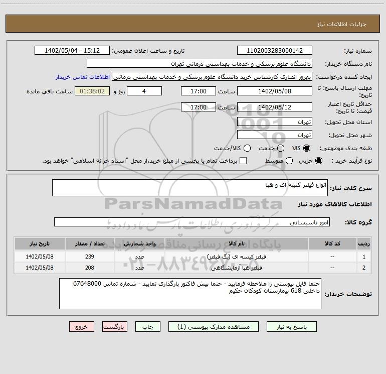Click the price validity date 1402/05/12 field

point(275,107)
